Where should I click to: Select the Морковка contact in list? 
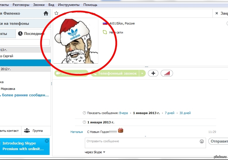25,89
